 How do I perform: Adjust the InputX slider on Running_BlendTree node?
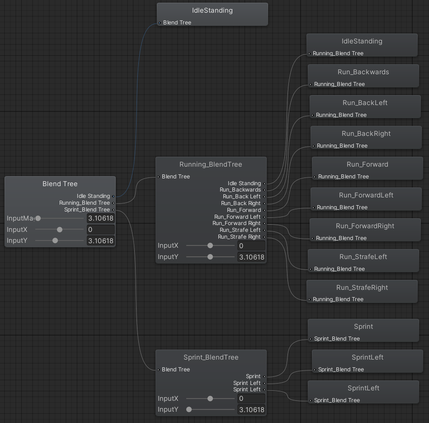click(x=210, y=245)
